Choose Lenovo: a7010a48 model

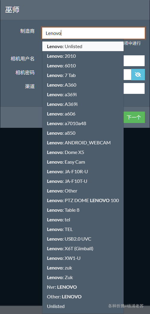click(x=83, y=123)
